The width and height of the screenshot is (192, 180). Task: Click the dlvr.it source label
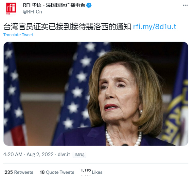pyautogui.click(x=64, y=154)
